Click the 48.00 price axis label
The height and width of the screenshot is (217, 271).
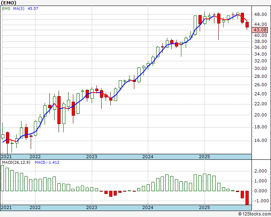[260, 14]
